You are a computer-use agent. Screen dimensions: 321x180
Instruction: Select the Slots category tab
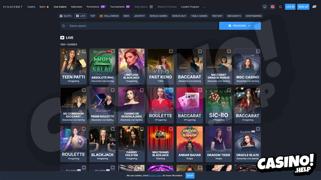point(65,16)
